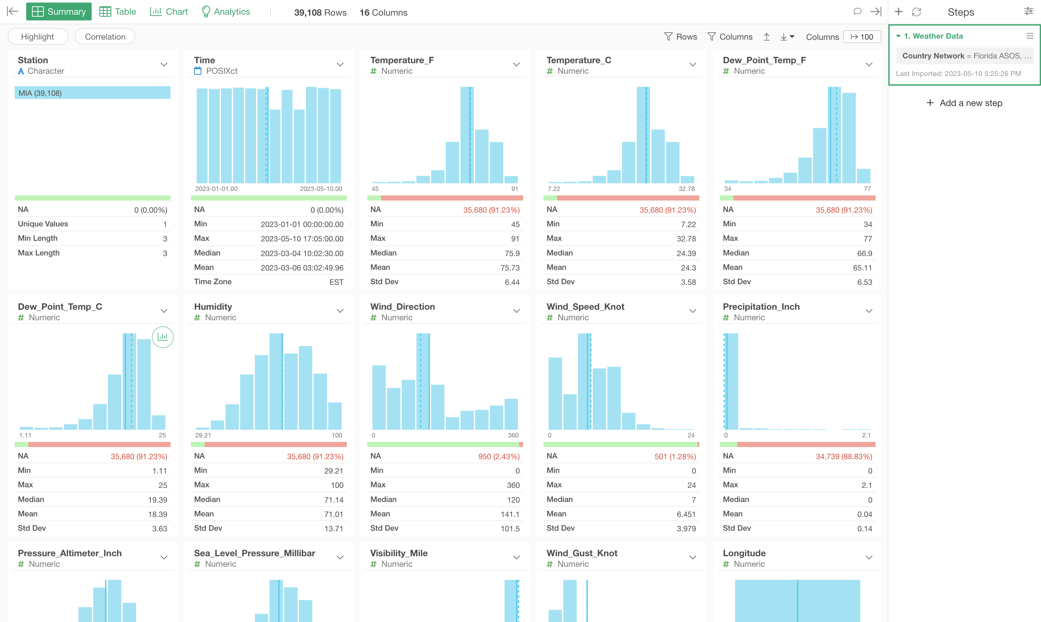1041x622 pixels.
Task: Open the Wind_Gust_Knot column menu
Action: click(693, 558)
